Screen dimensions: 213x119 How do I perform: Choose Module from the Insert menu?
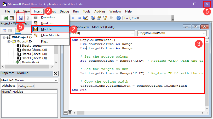click(50, 29)
